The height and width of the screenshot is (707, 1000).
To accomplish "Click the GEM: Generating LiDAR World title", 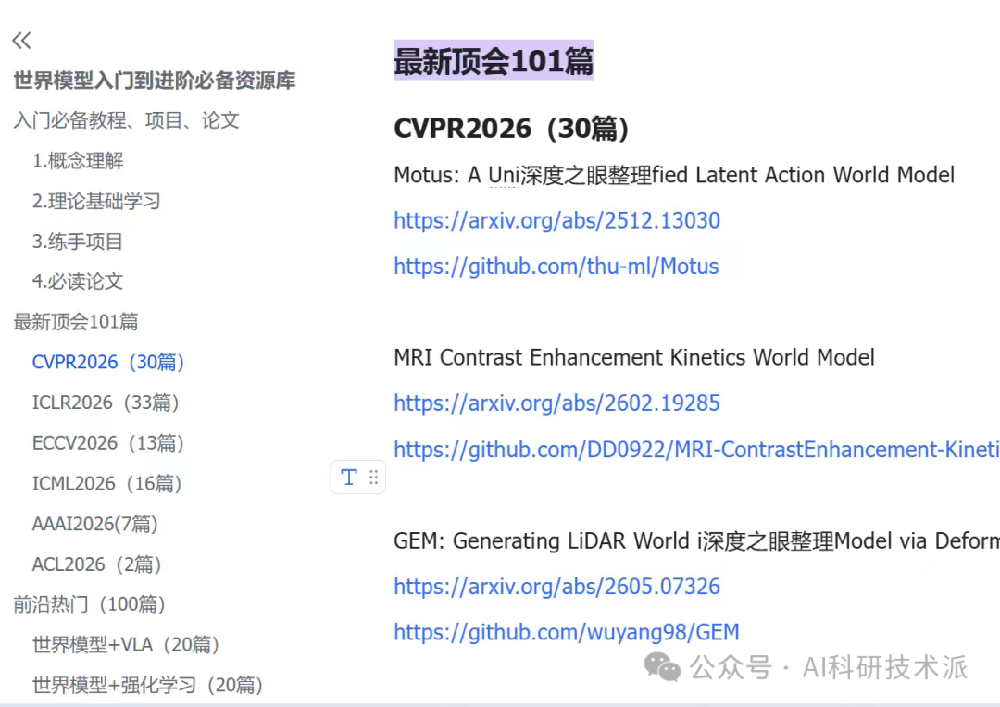I will 696,541.
